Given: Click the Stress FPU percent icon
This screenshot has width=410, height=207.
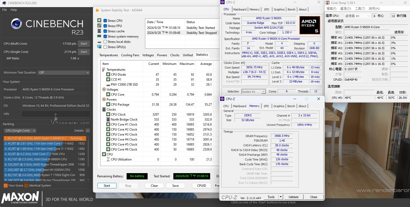Looking at the screenshot, I should [99, 26].
